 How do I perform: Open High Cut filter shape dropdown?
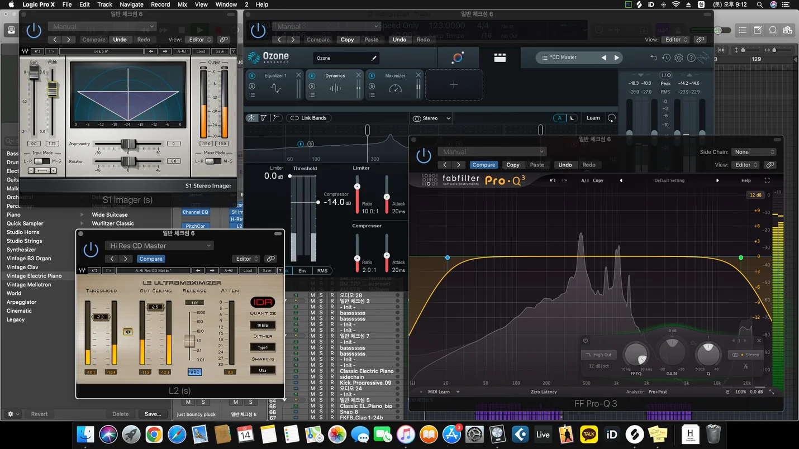tap(598, 355)
